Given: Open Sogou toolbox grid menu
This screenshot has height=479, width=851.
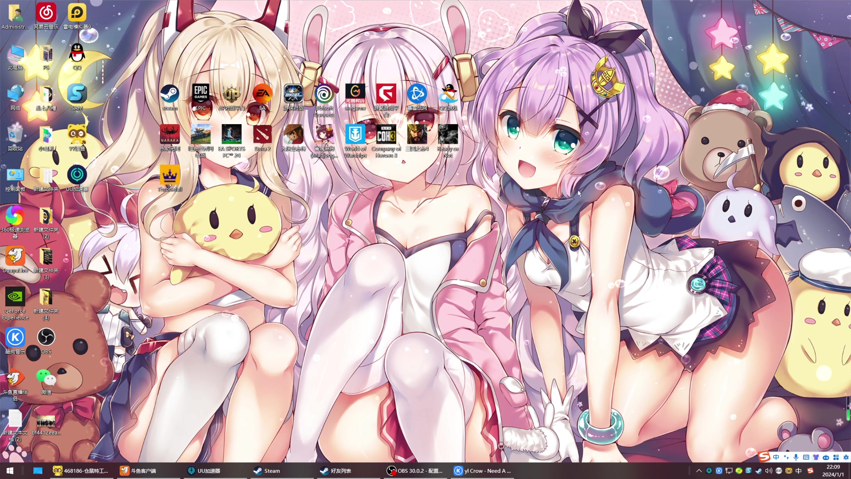Looking at the screenshot, I should coord(836,457).
